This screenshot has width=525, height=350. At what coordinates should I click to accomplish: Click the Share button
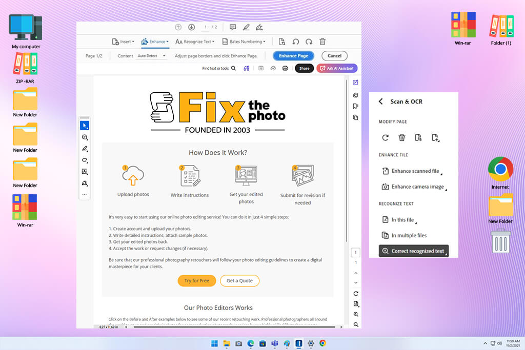[x=305, y=68]
